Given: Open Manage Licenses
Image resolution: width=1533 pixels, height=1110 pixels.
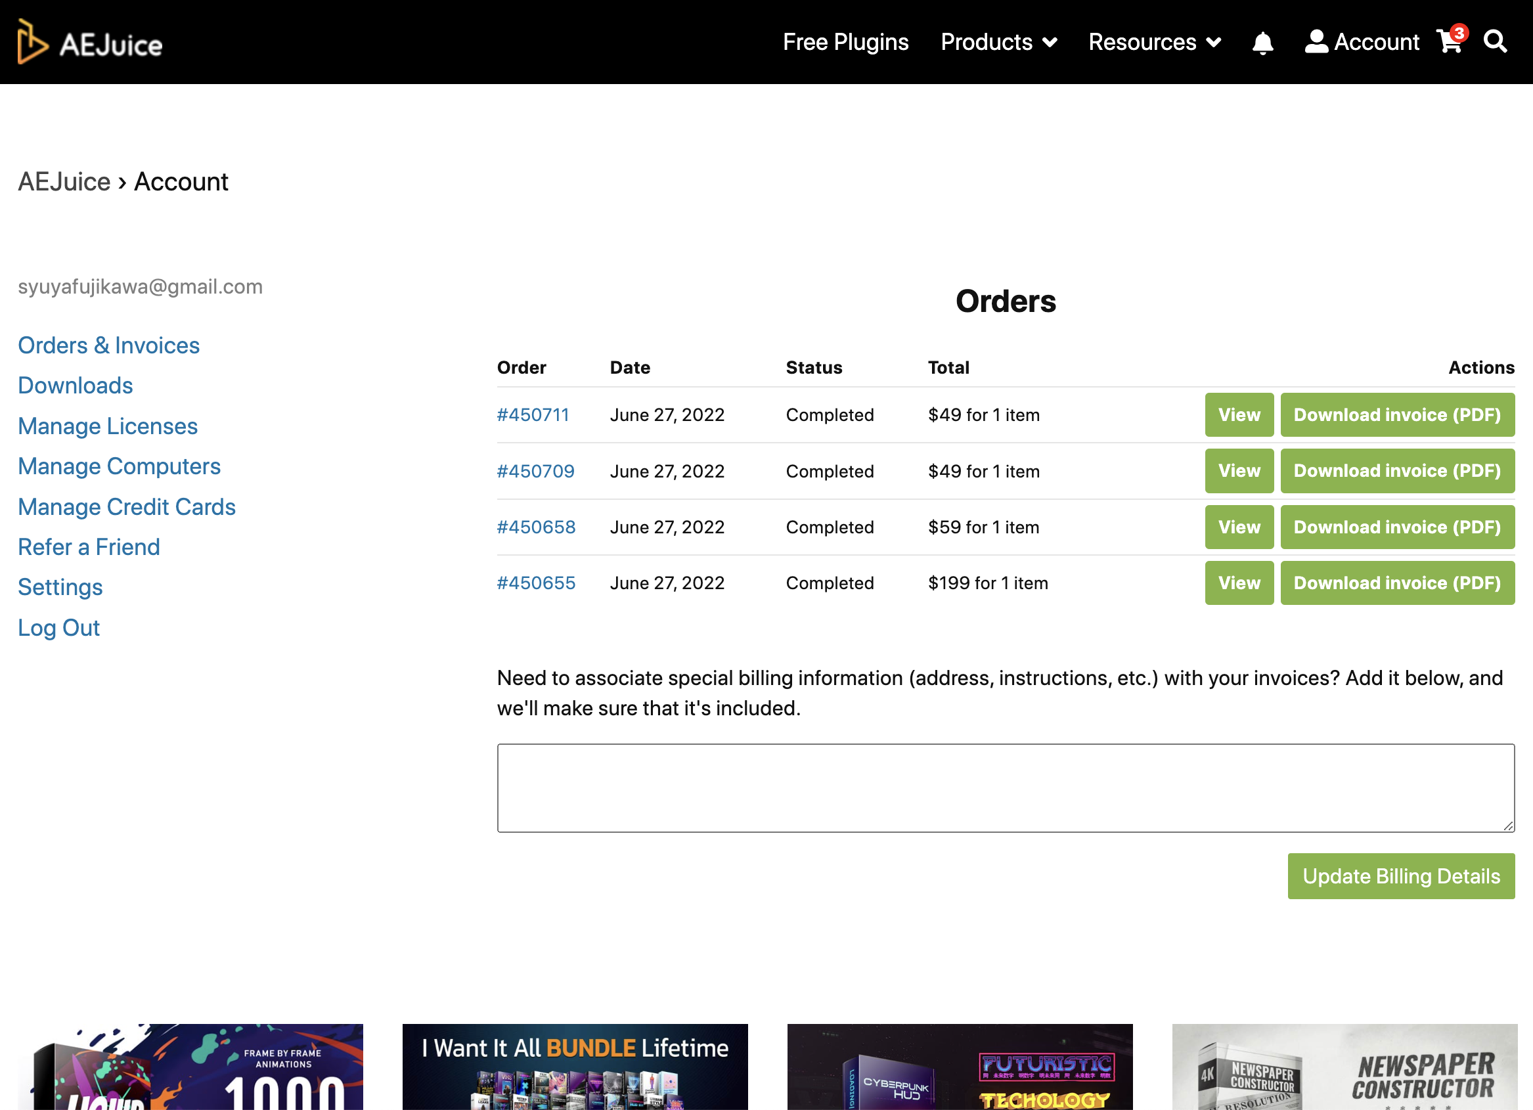Looking at the screenshot, I should coord(108,426).
